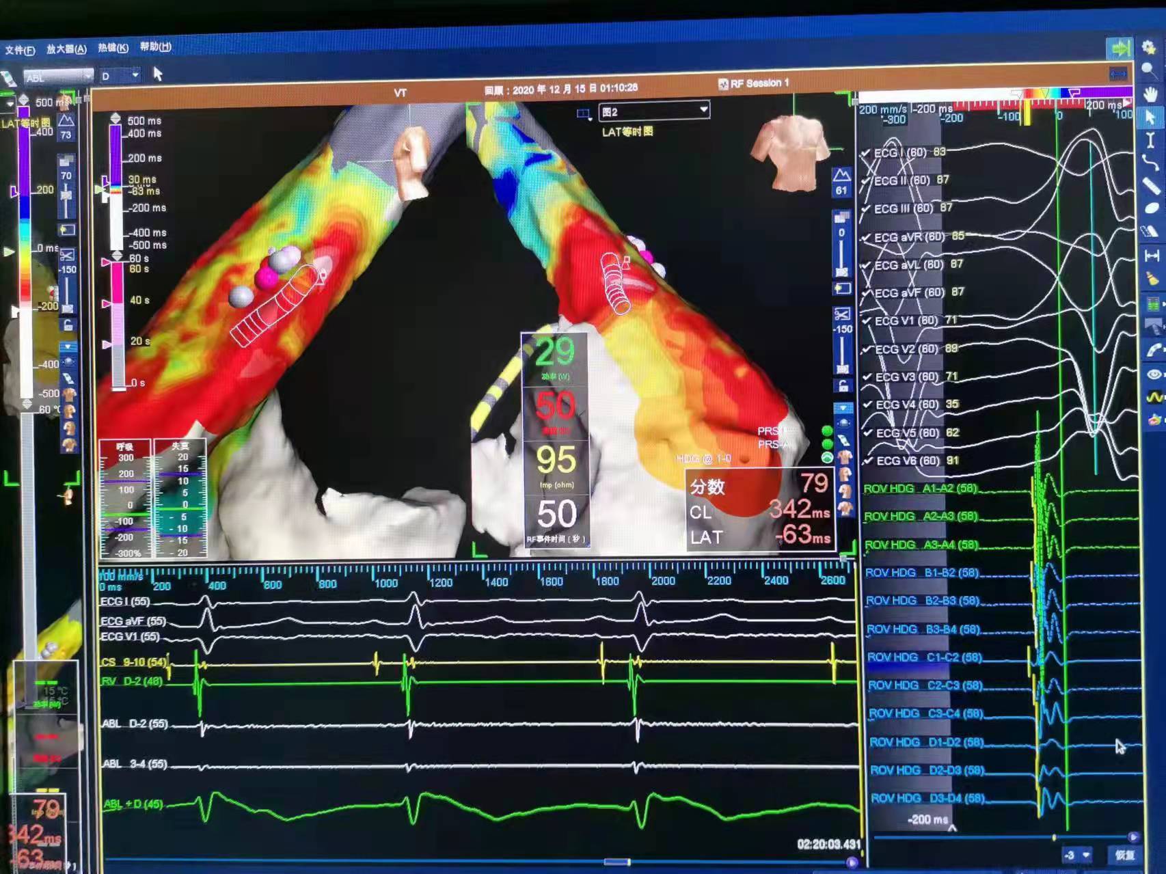Open the settings gear icon at top right
This screenshot has width=1166, height=874.
pyautogui.click(x=1148, y=46)
